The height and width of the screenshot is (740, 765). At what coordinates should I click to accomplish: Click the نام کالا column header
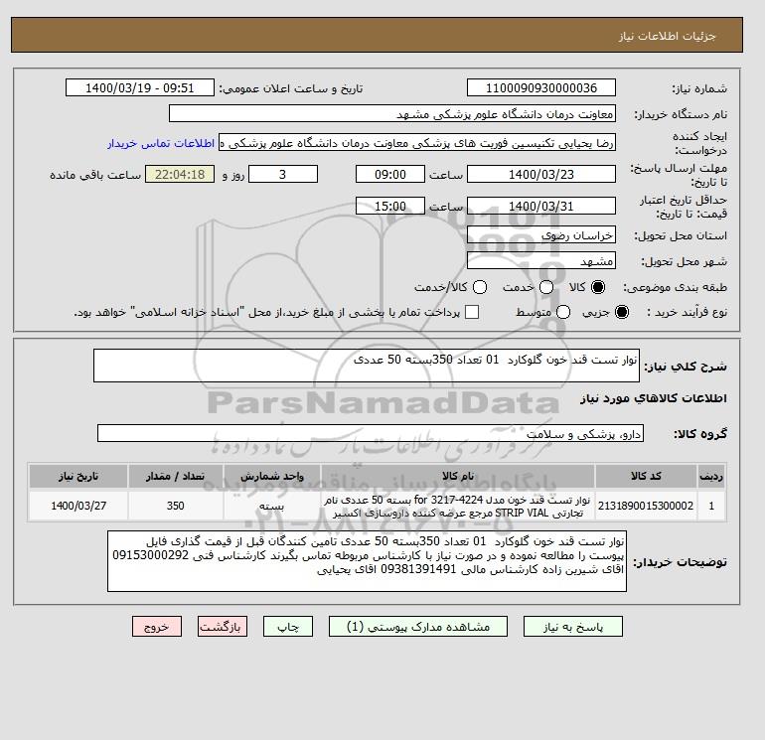click(458, 476)
